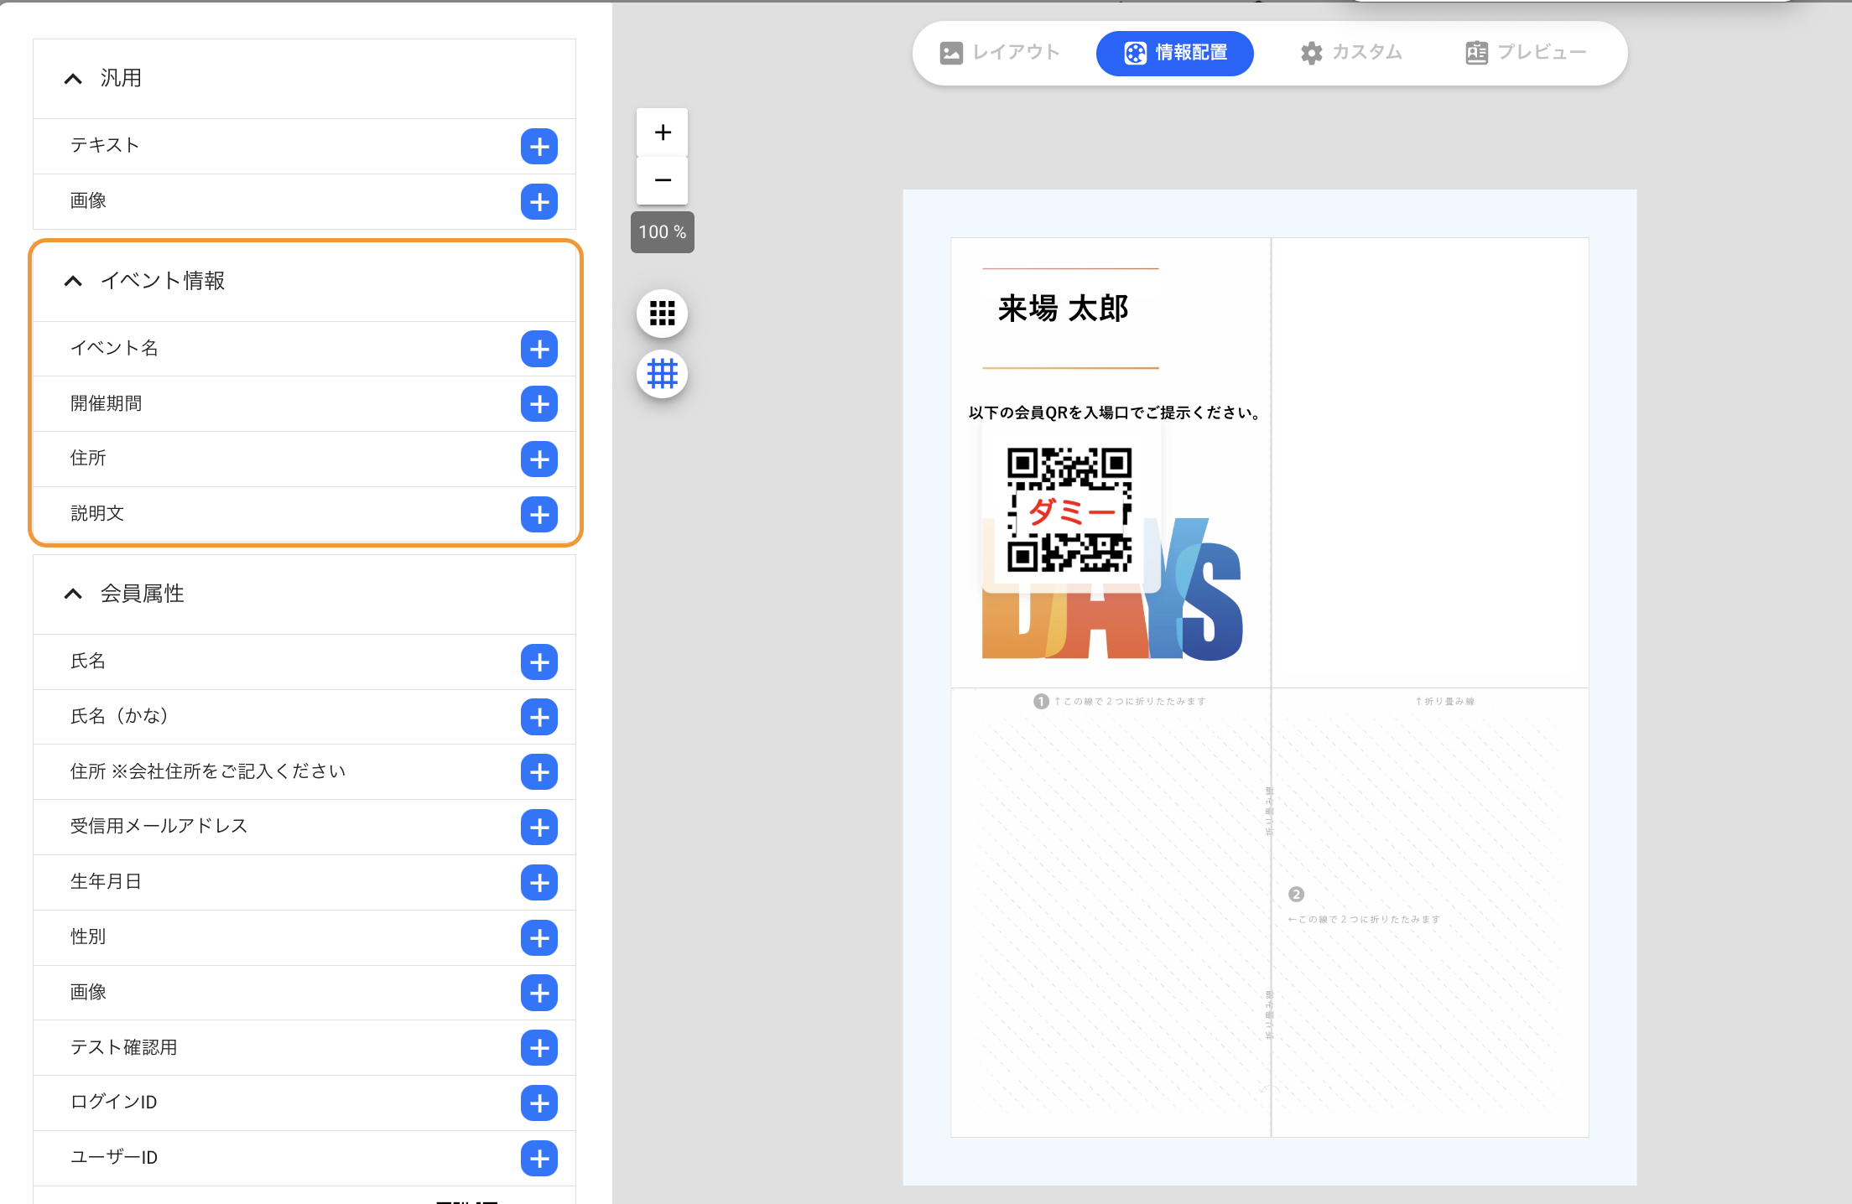Image resolution: width=1852 pixels, height=1204 pixels.
Task: Select the 来場 太郎 name text on canvas
Action: point(1064,309)
